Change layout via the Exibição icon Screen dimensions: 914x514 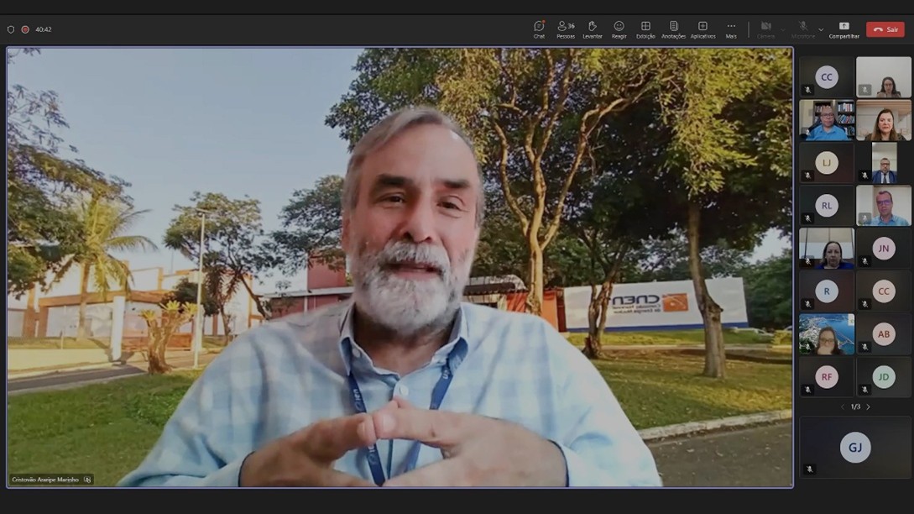[645, 29]
